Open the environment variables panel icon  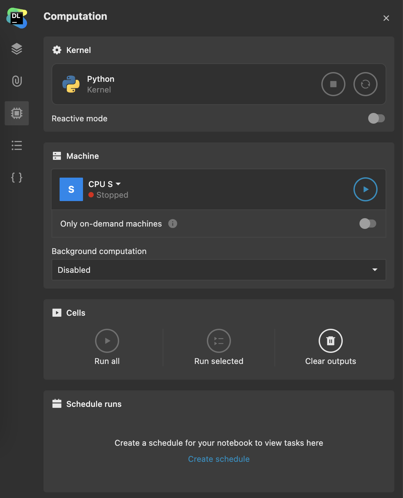17,178
